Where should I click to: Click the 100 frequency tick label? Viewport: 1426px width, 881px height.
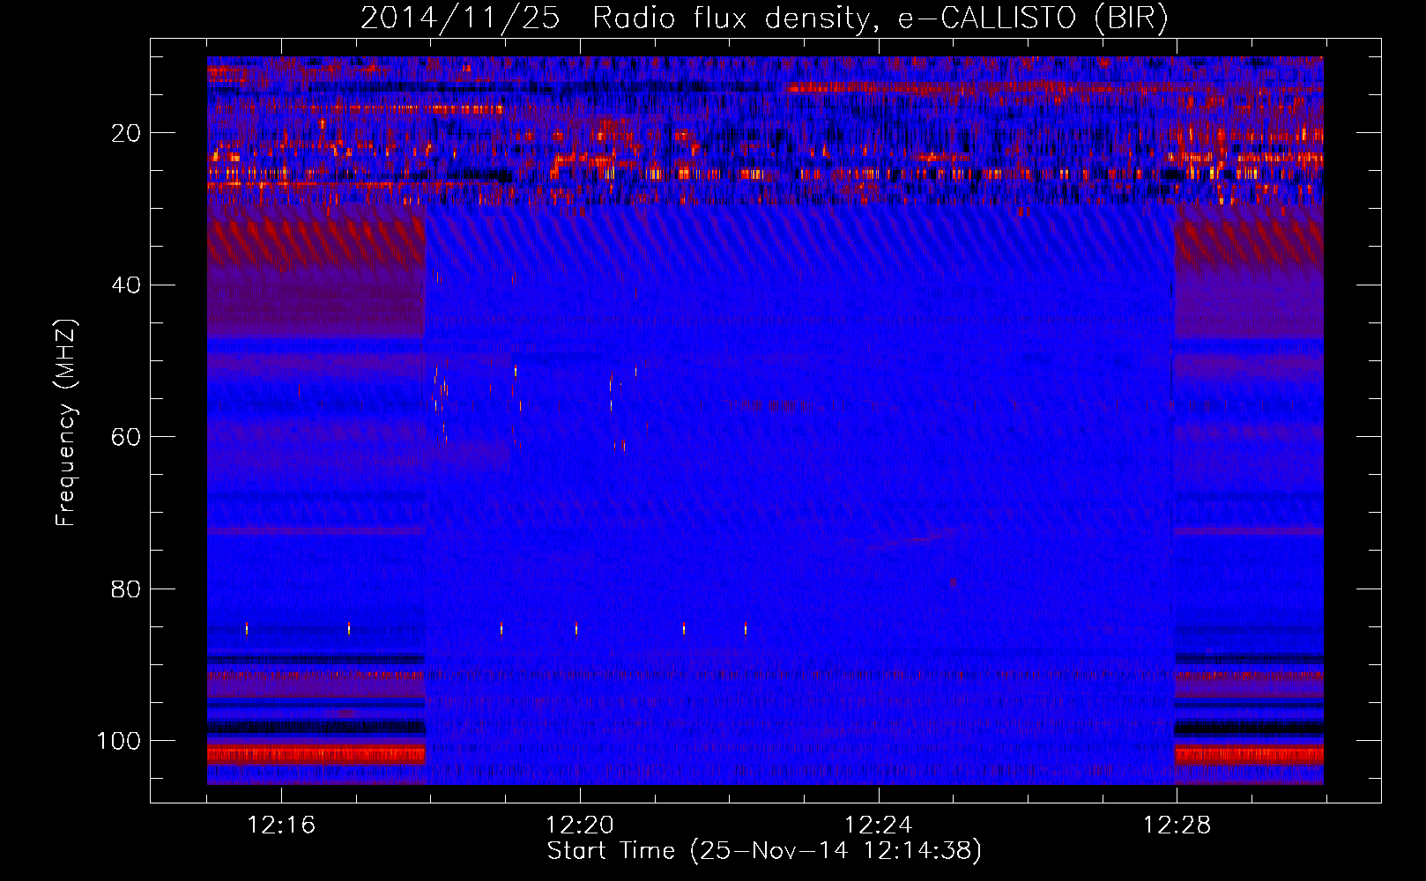(x=119, y=741)
